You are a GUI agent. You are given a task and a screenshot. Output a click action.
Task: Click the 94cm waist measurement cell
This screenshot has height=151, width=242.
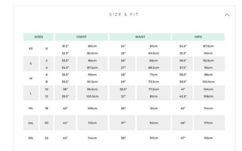point(154,123)
